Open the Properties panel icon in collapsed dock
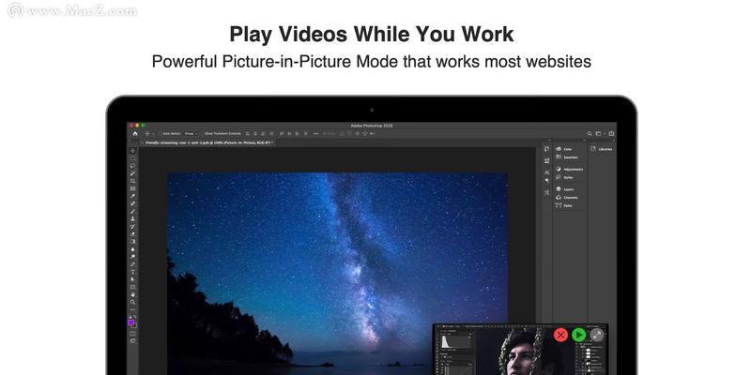Screen dimensions: 736x375 [546, 161]
